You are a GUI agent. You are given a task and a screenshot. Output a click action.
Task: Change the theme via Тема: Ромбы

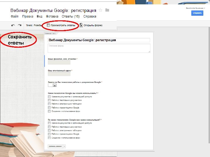tap(34, 25)
